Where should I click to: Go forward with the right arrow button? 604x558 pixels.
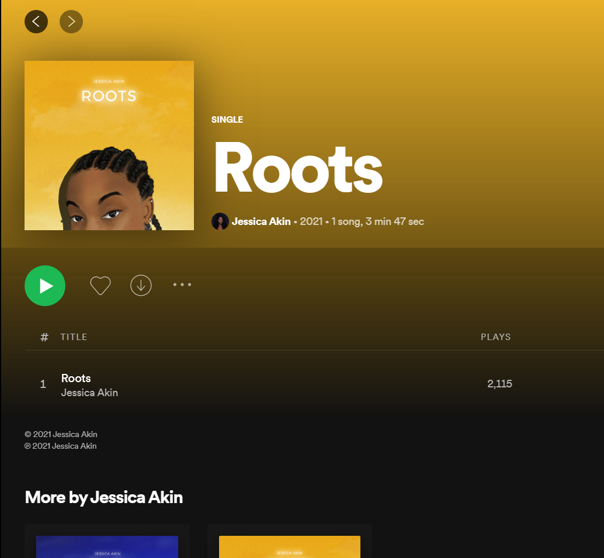[71, 22]
